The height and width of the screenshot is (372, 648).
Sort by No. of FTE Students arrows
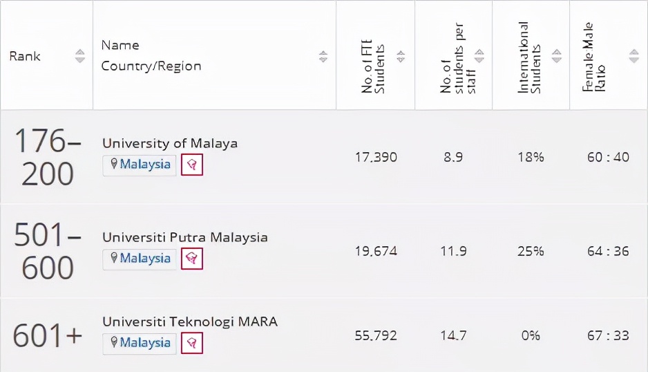click(401, 56)
